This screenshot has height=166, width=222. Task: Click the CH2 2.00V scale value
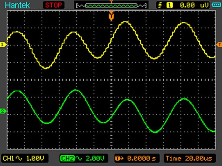(95, 158)
